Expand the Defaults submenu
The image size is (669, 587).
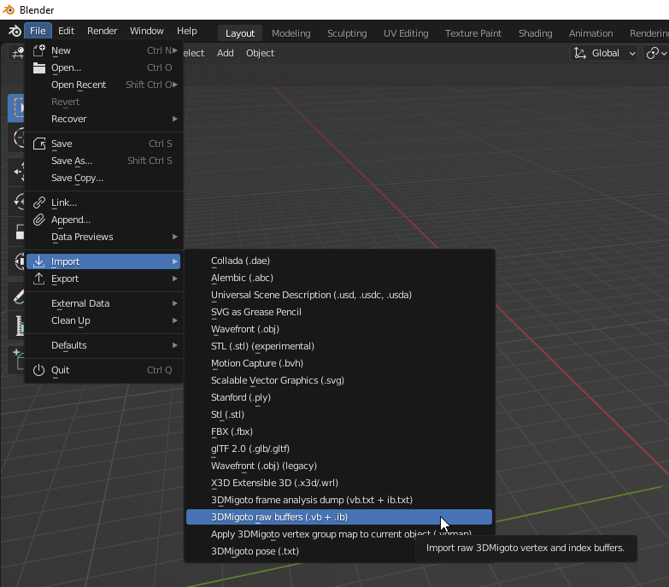tap(103, 345)
